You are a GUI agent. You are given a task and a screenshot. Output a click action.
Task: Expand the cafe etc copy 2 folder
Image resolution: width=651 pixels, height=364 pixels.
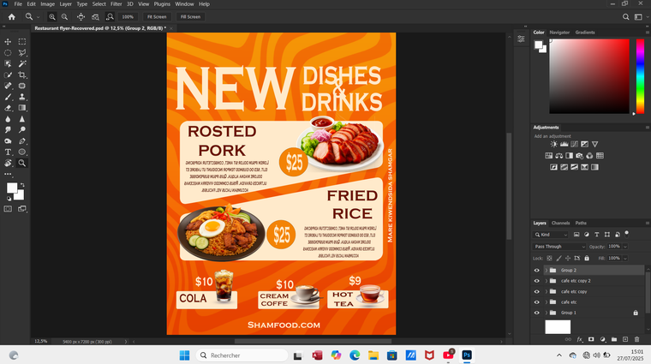[x=546, y=281]
